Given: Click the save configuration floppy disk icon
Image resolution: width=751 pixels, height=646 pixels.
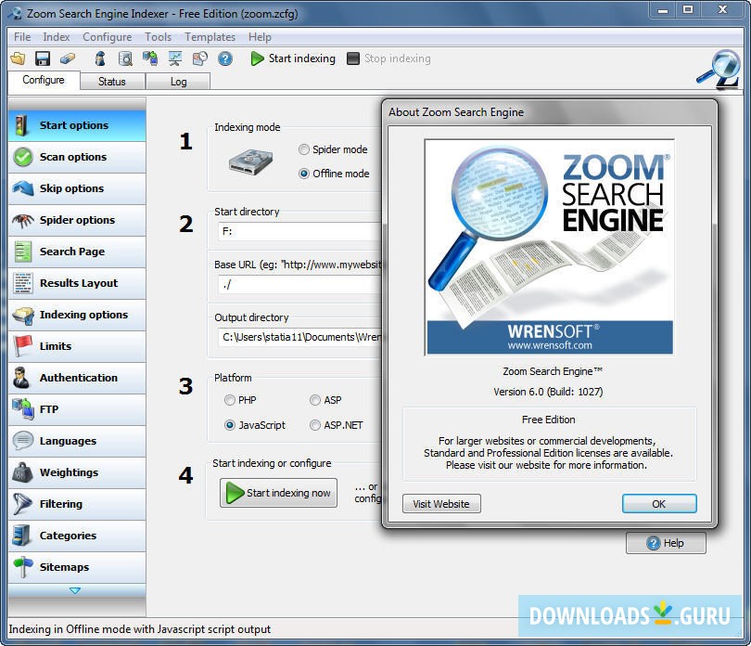Looking at the screenshot, I should point(42,58).
